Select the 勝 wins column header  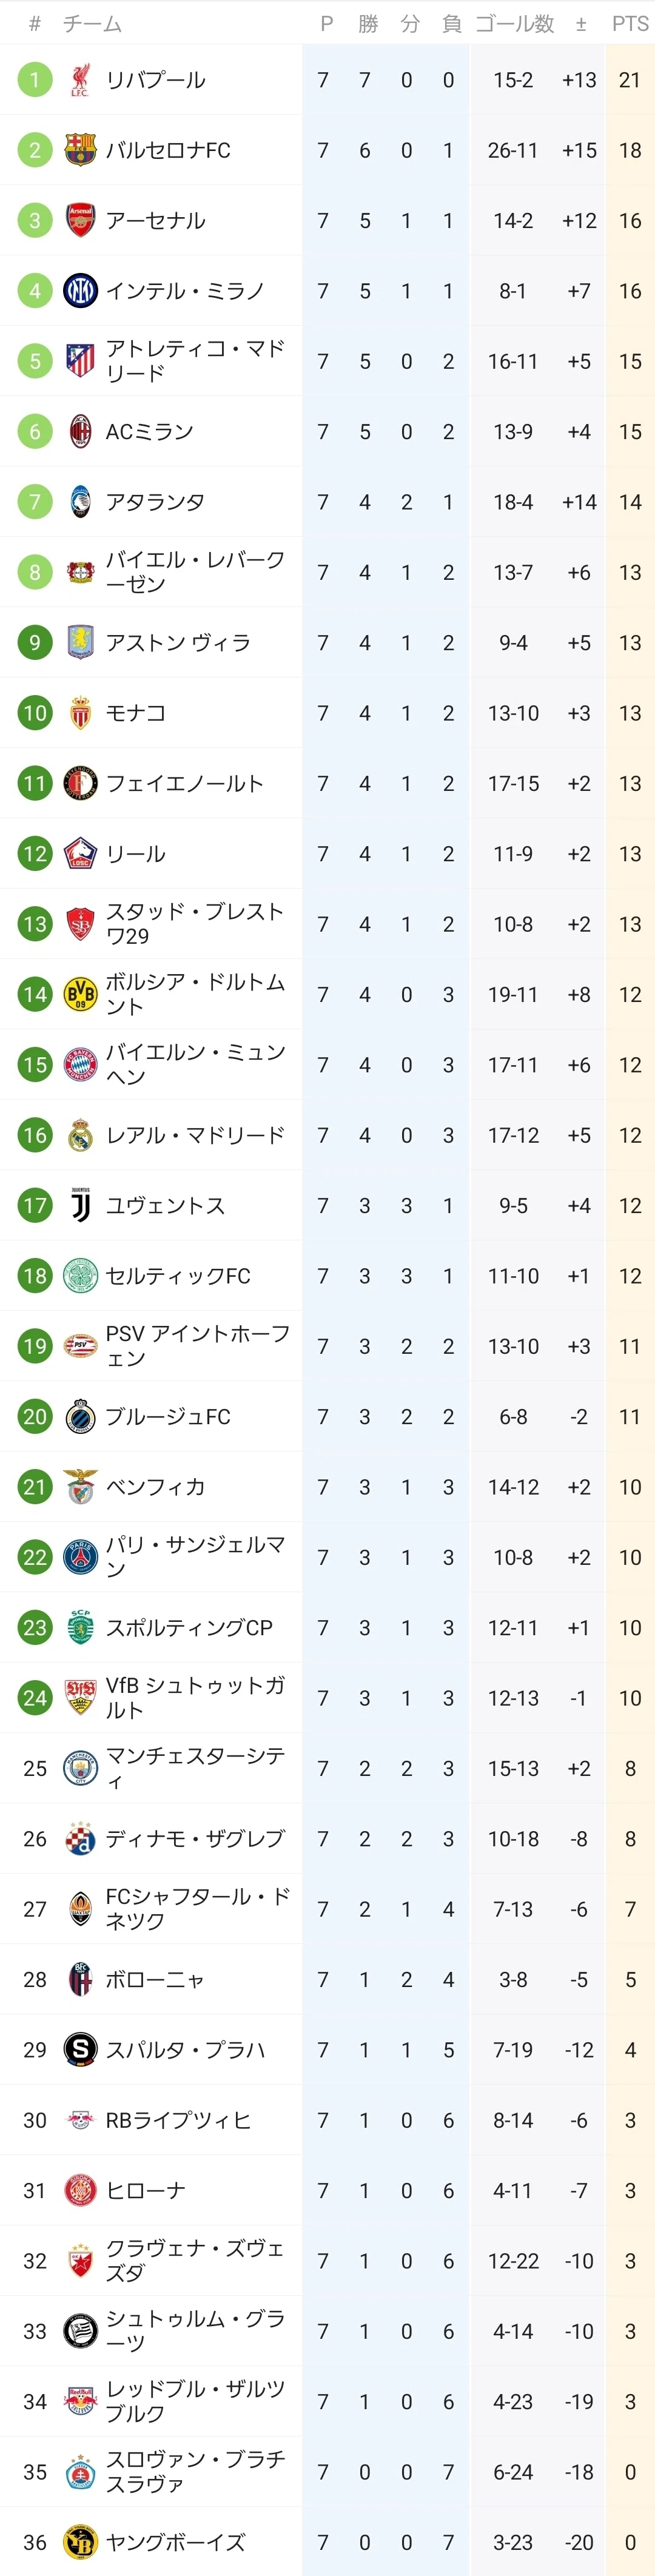point(368,24)
